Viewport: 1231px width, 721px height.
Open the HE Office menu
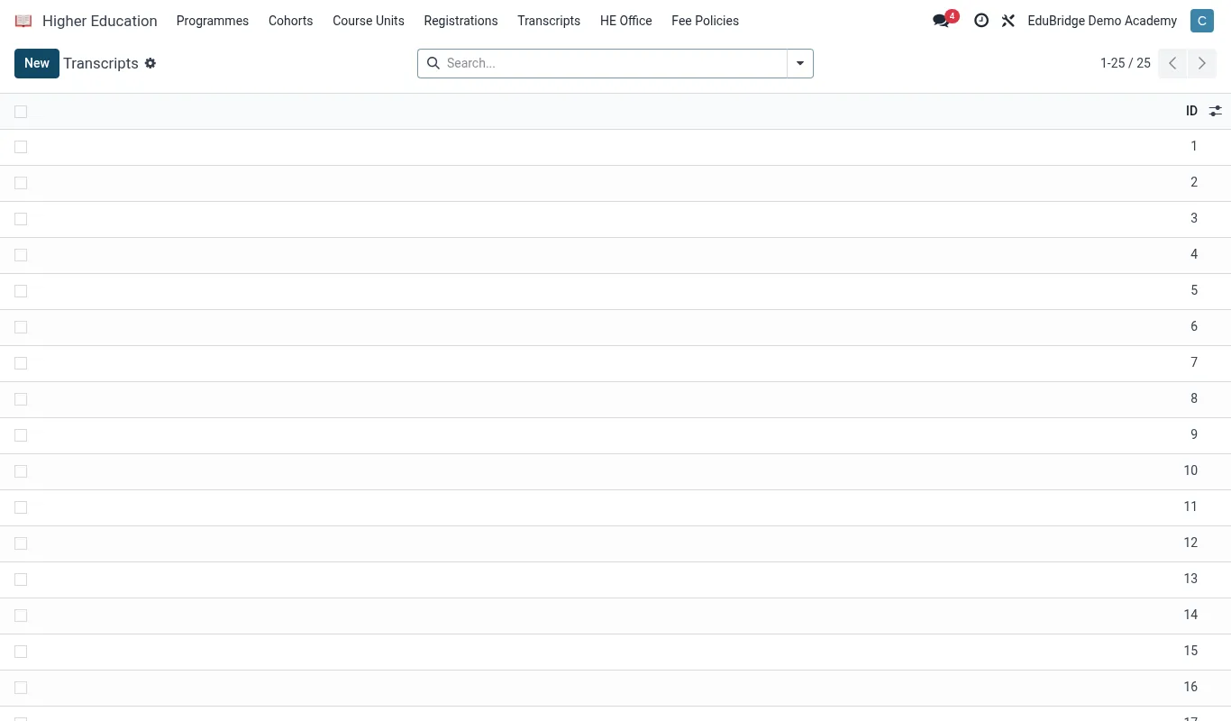coord(625,21)
